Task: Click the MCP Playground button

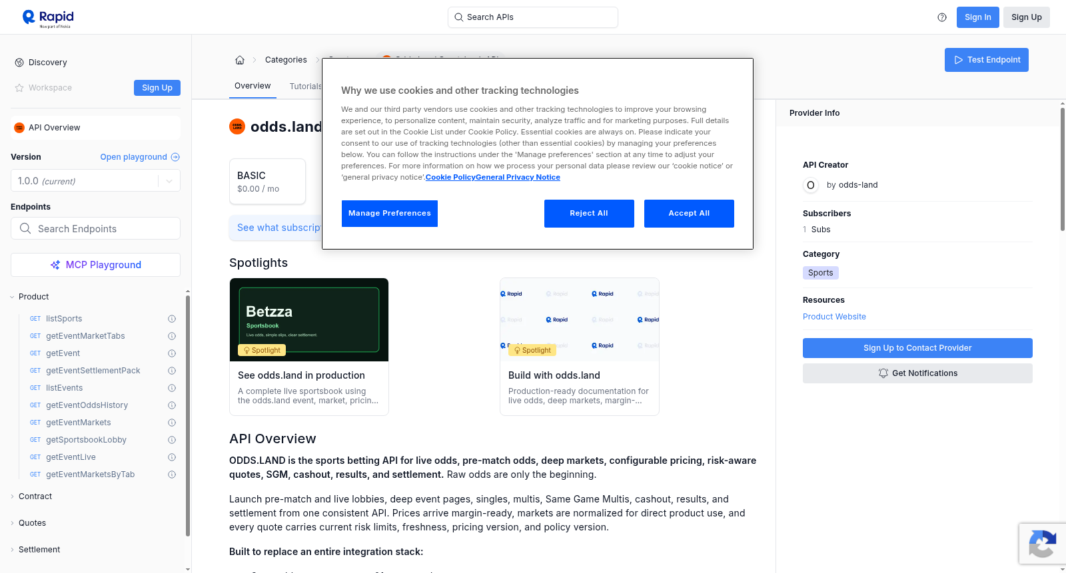Action: 95,265
